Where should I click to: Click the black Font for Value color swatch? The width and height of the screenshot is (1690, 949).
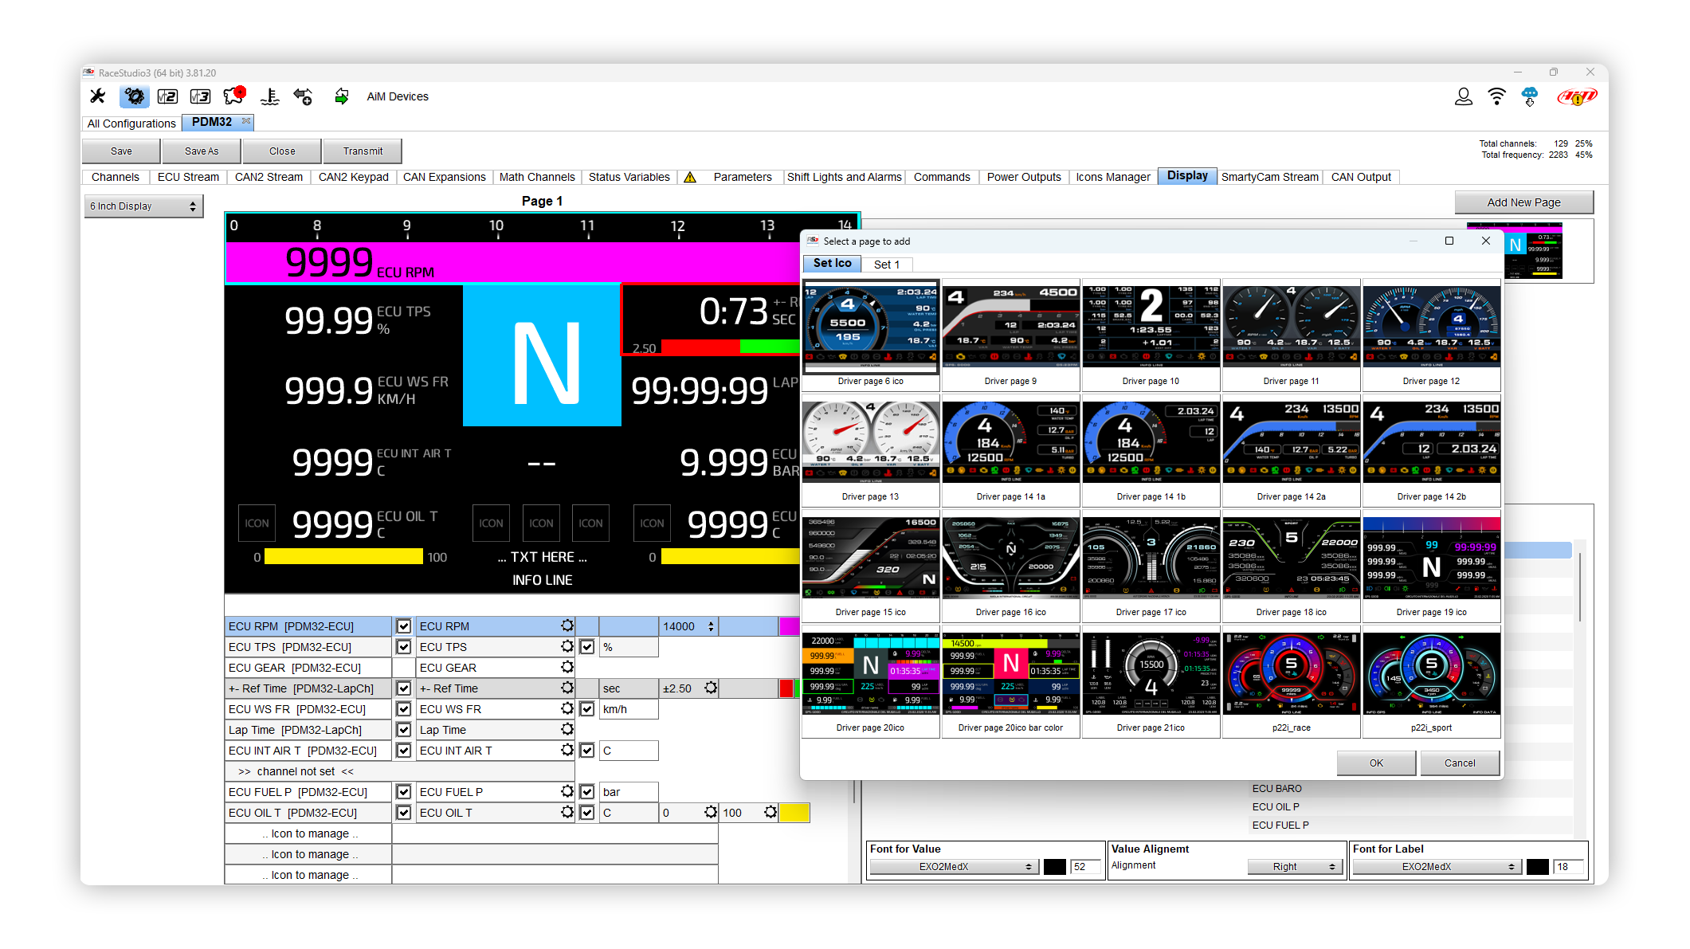1055,867
